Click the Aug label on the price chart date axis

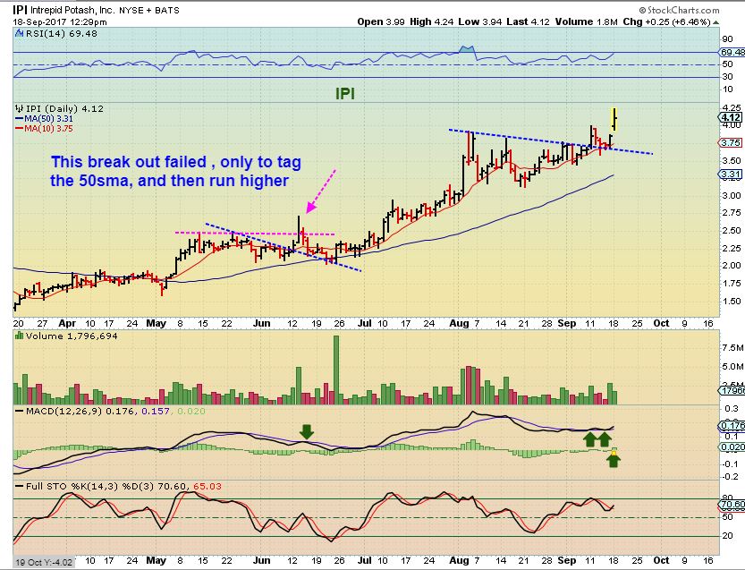(x=459, y=323)
